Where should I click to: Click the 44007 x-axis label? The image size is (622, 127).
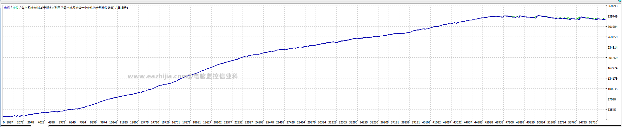point(468,122)
